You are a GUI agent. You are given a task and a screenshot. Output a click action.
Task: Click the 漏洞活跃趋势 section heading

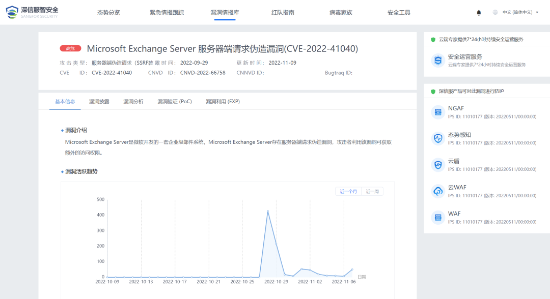(81, 171)
